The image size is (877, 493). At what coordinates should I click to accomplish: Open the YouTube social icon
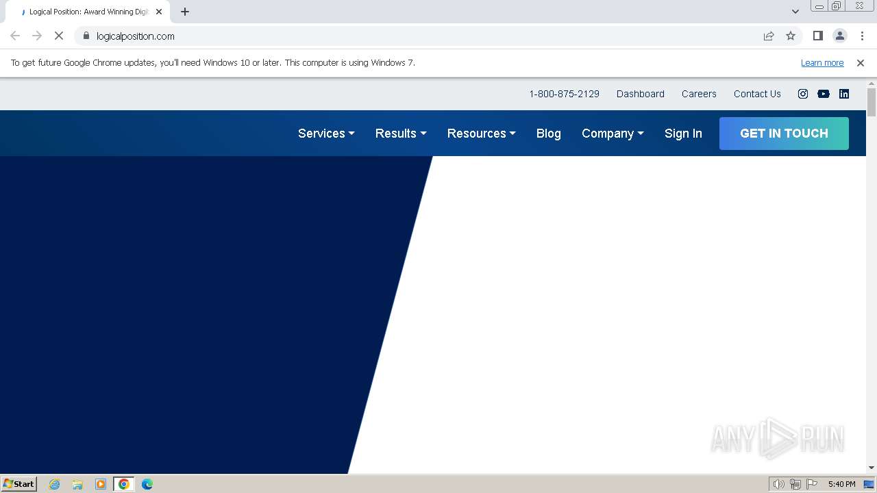coord(824,94)
